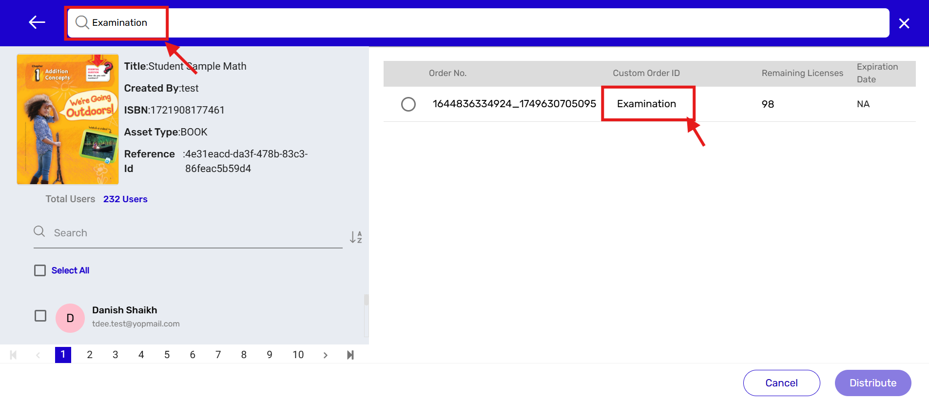Check the Select All checkbox
The image size is (929, 401).
(x=40, y=270)
